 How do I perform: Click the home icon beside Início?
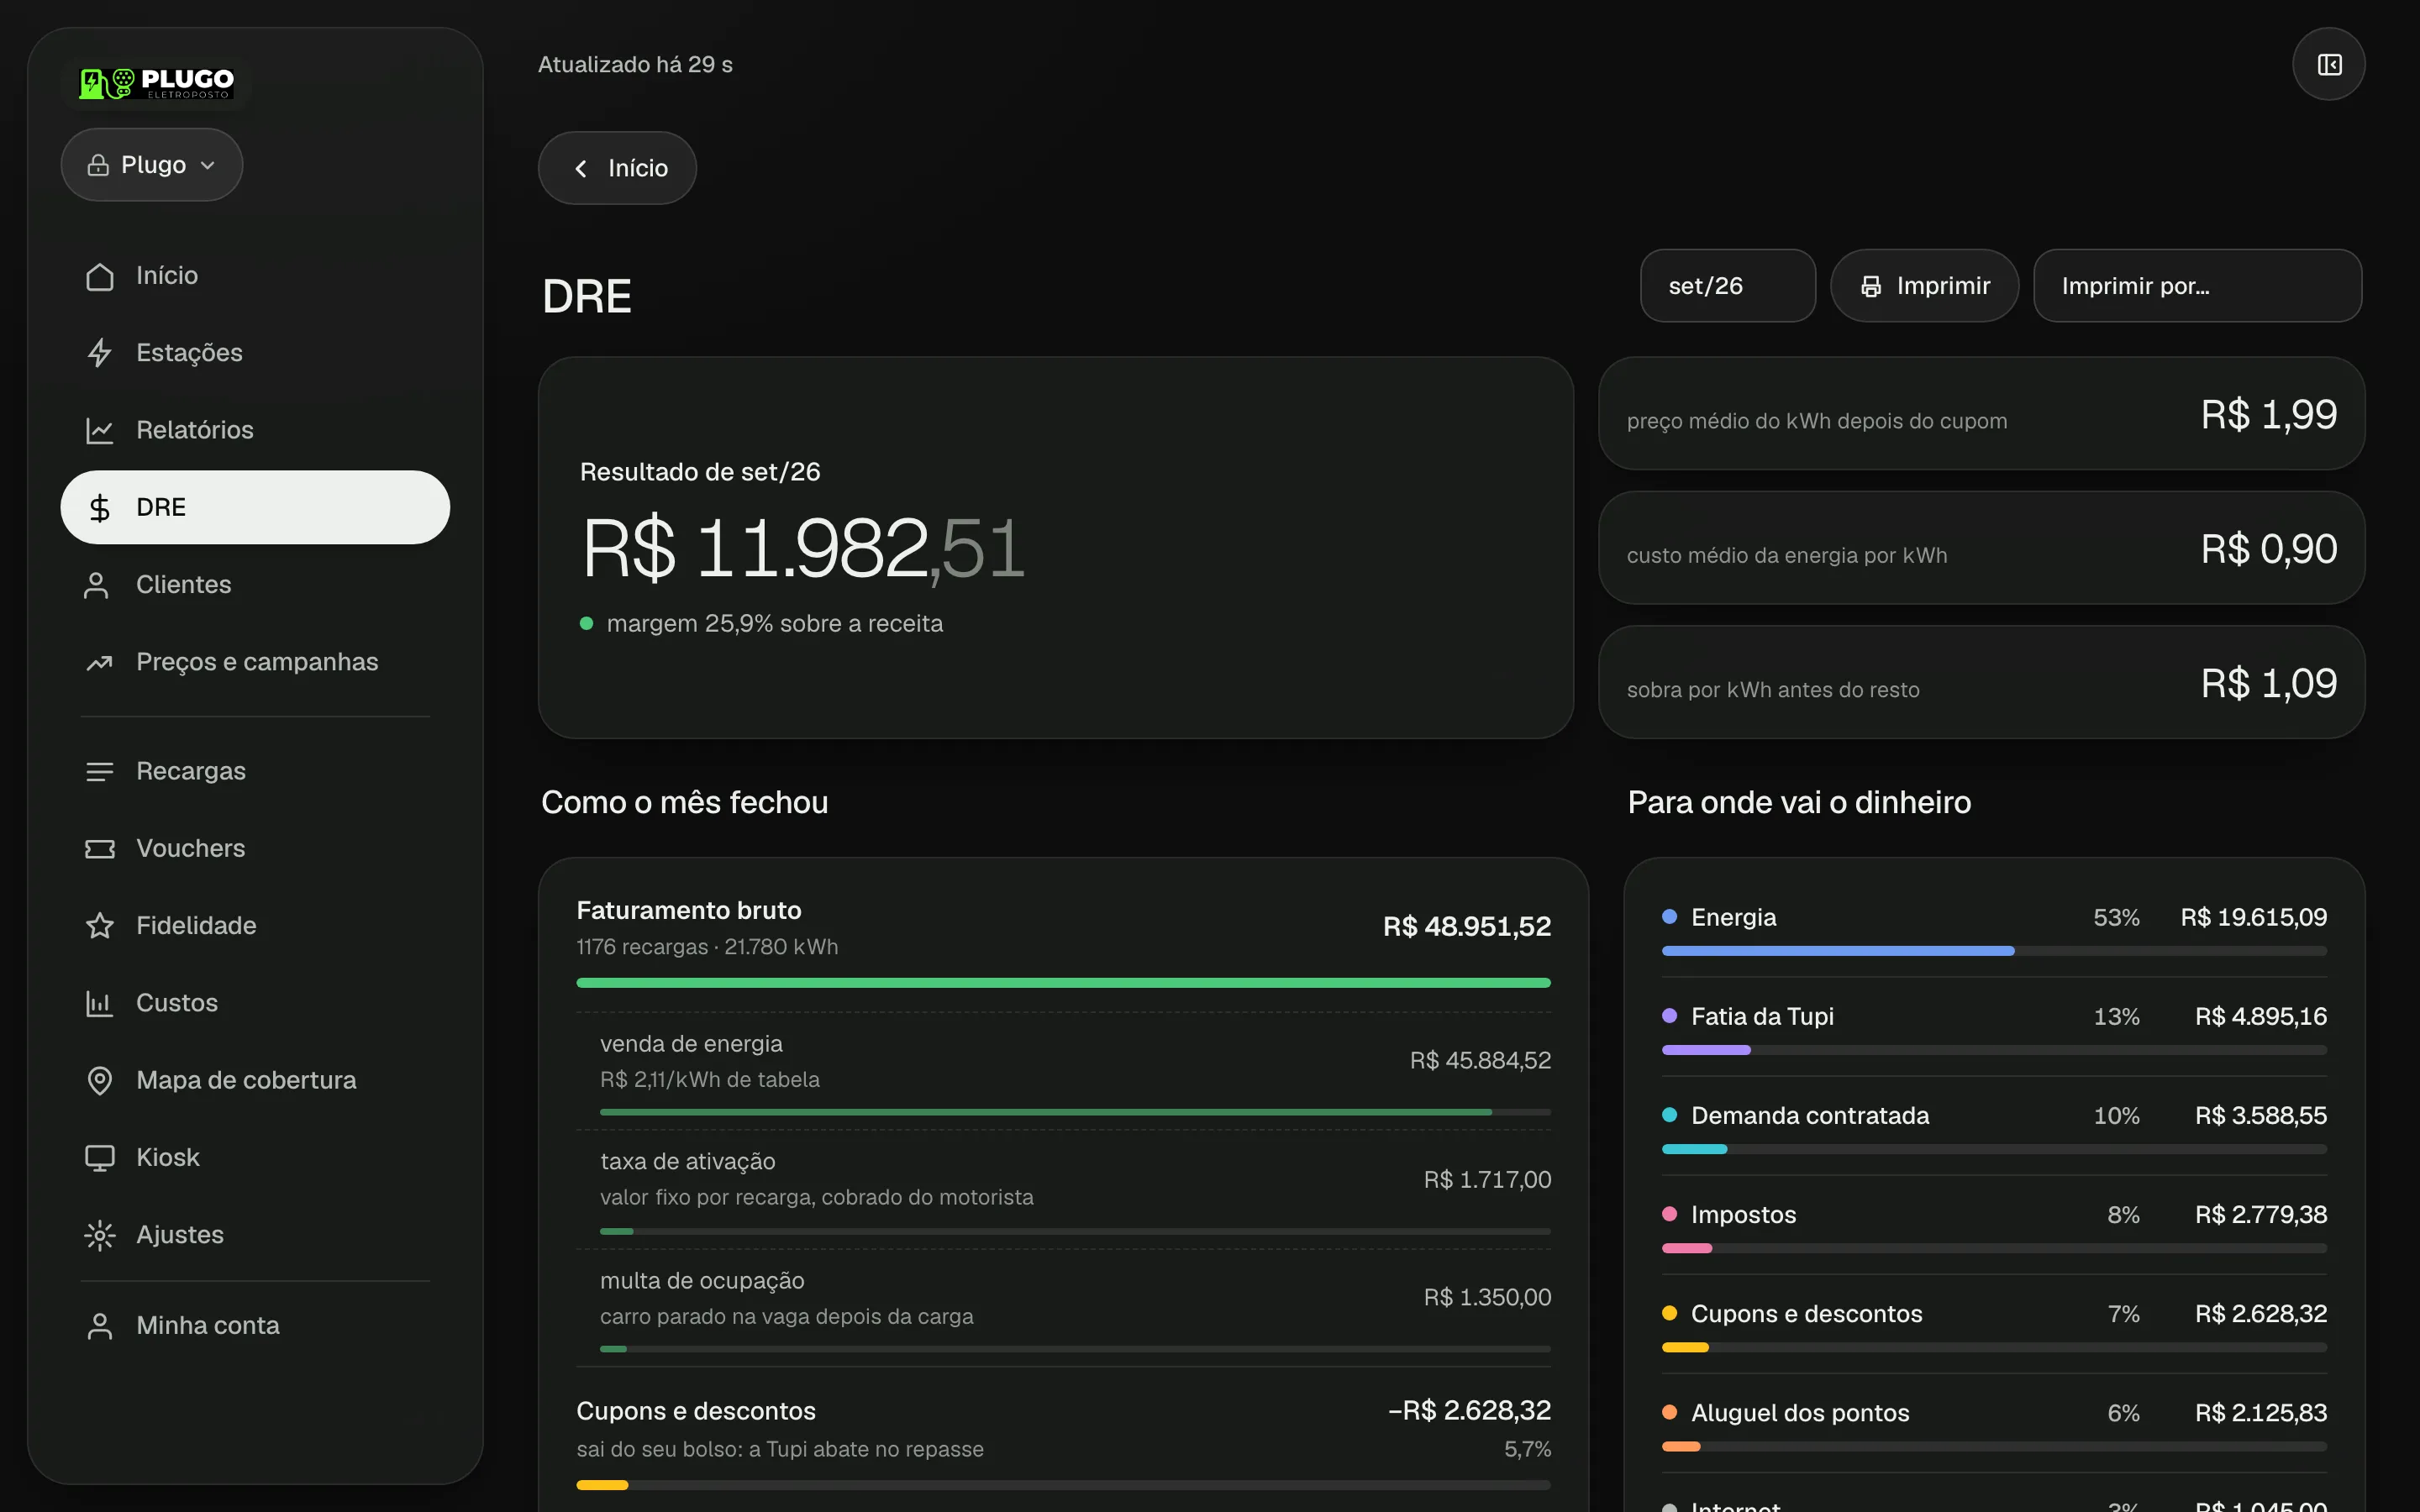coord(99,276)
